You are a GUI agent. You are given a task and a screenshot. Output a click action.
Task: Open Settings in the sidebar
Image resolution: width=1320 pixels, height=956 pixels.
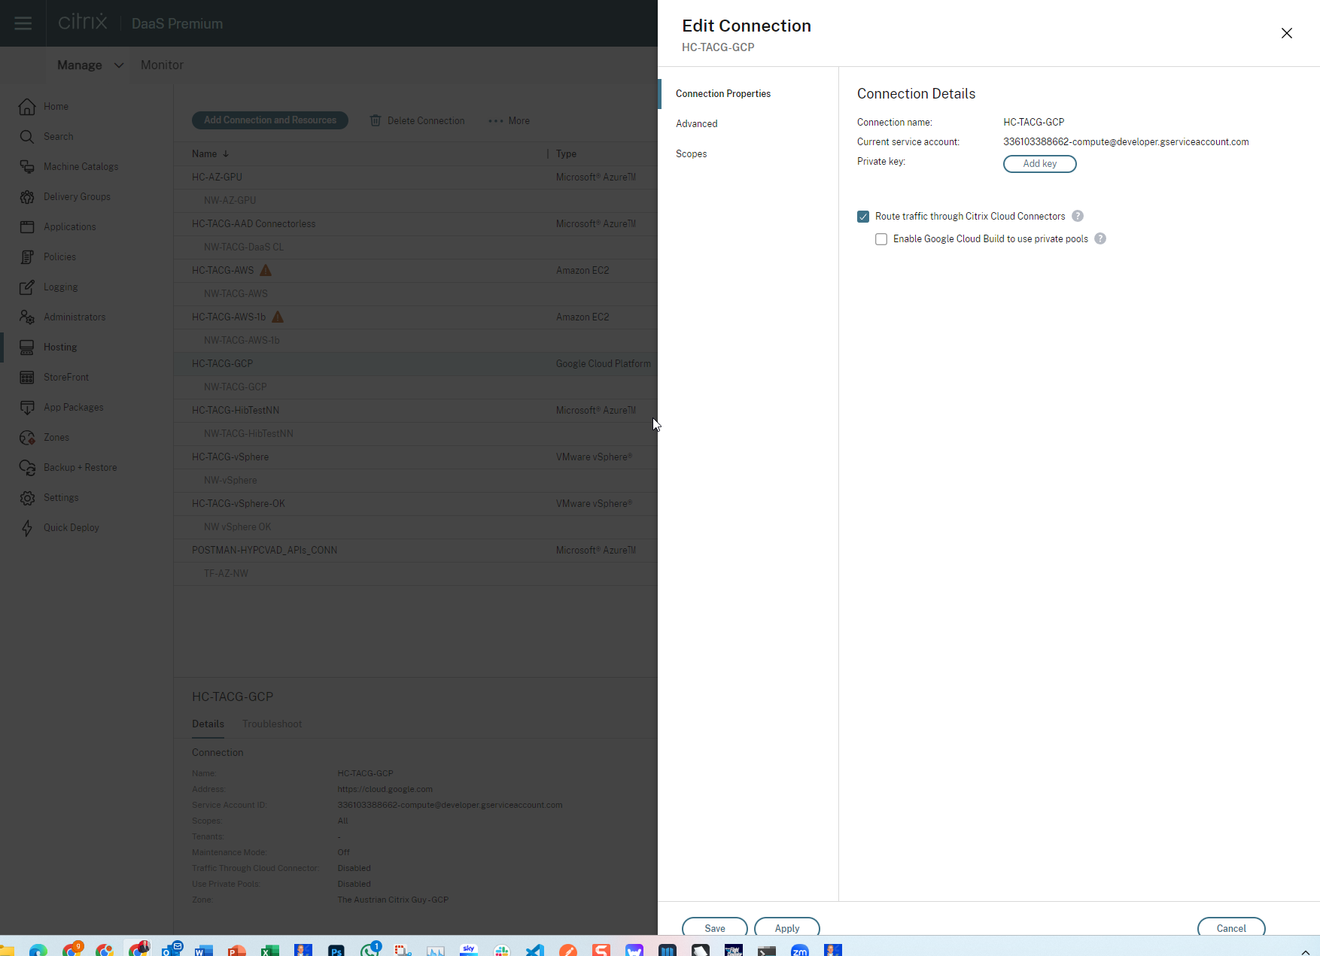(61, 497)
